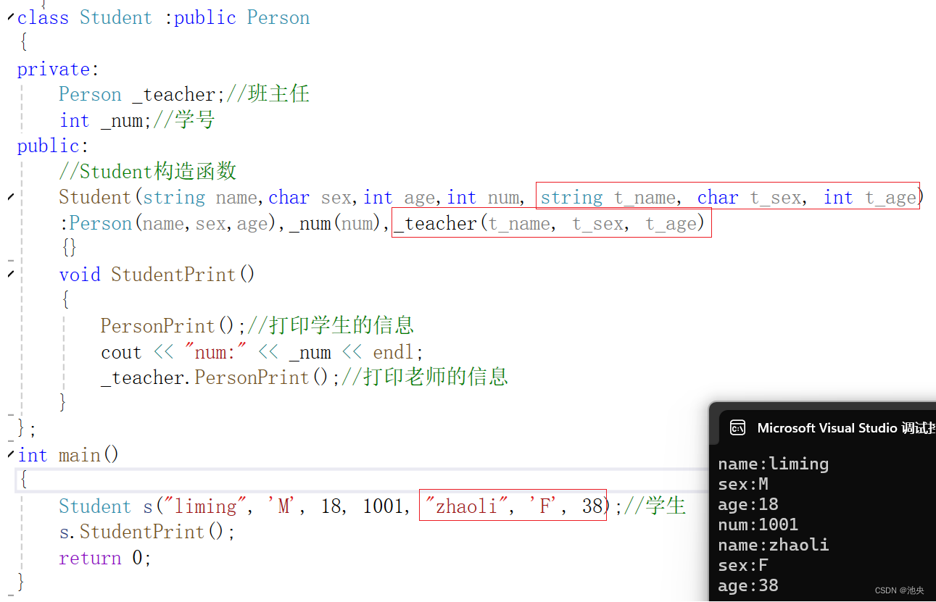Select the Person base class name
The image size is (936, 602).
278,17
